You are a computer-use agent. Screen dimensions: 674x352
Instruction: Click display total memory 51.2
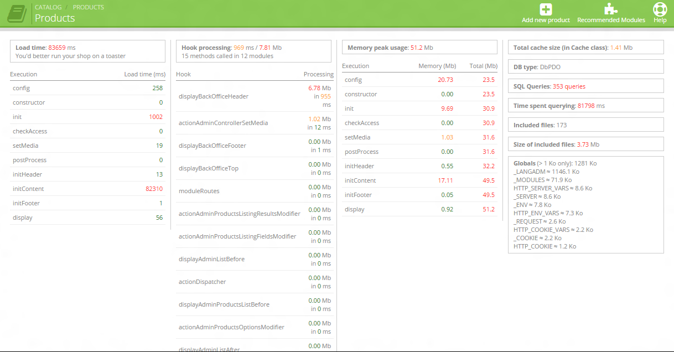pyautogui.click(x=489, y=209)
